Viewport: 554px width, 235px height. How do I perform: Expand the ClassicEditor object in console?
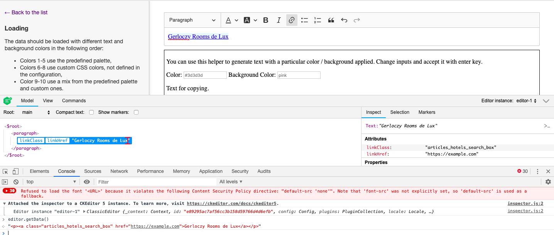(84, 211)
